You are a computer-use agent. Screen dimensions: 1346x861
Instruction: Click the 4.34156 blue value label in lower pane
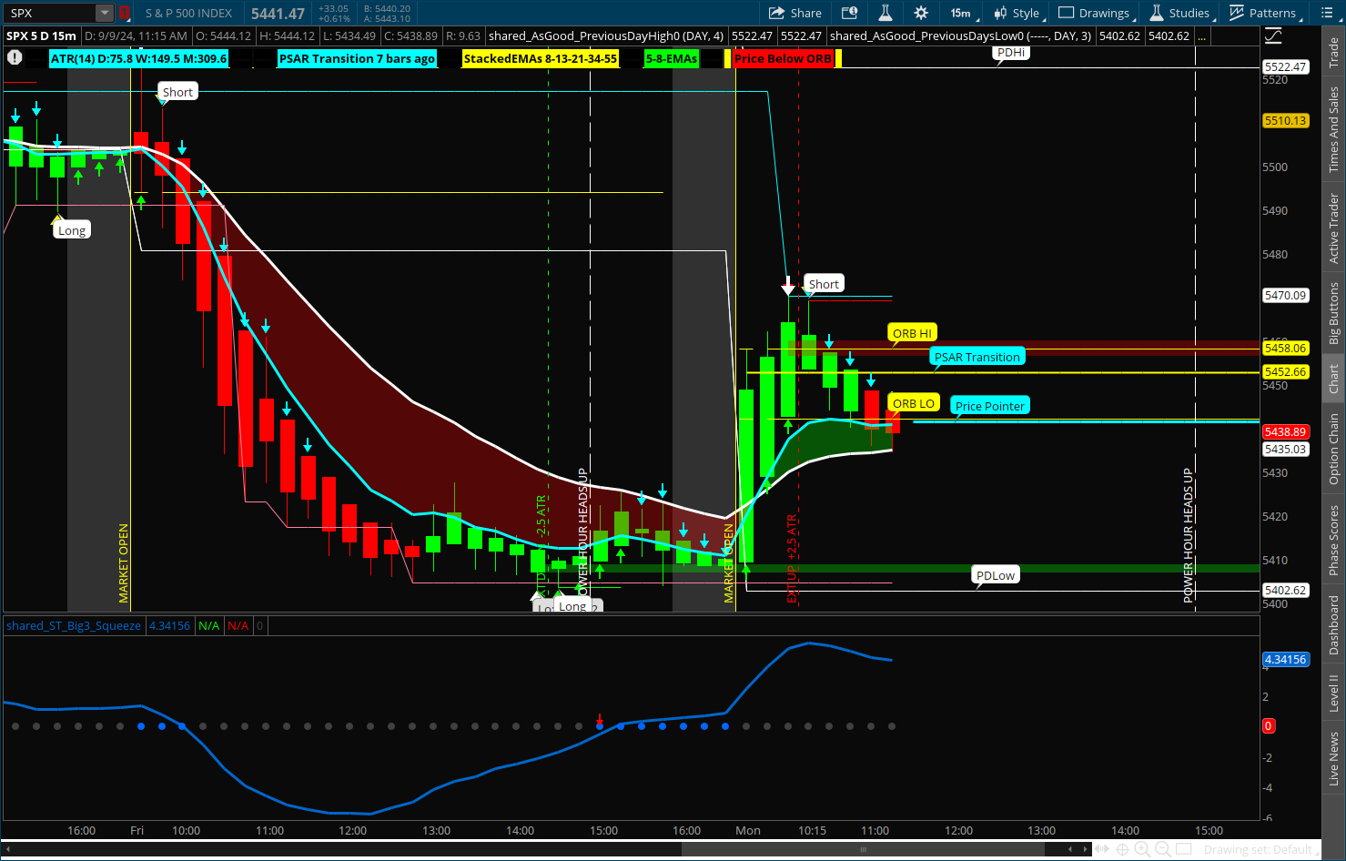coord(1285,659)
